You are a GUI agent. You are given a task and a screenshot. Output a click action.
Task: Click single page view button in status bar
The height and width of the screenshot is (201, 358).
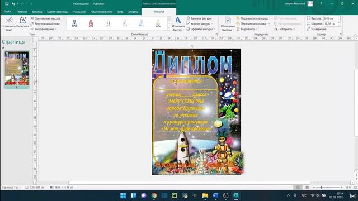point(298,188)
